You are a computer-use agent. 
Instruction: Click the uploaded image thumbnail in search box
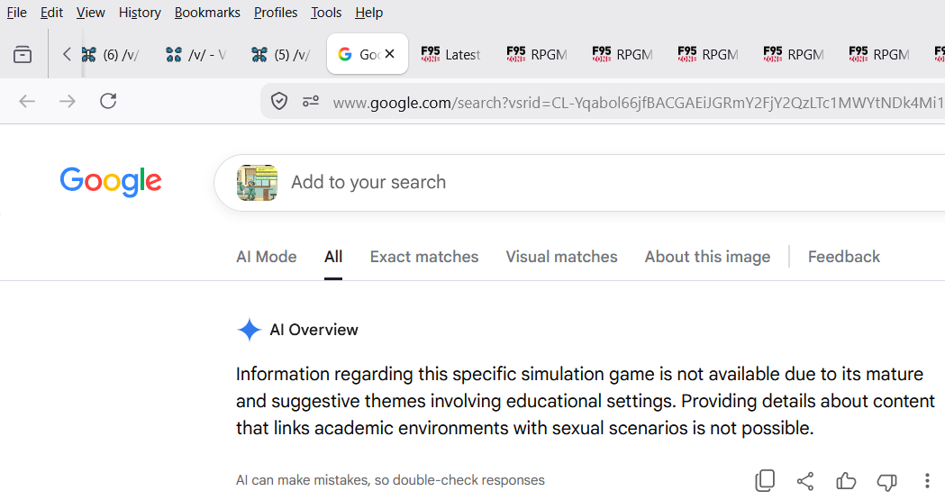(x=258, y=183)
